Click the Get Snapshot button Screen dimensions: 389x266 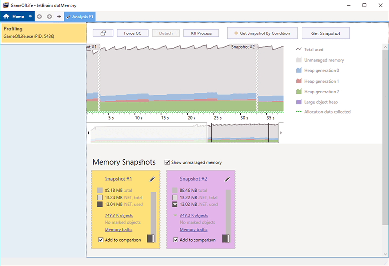[325, 33]
